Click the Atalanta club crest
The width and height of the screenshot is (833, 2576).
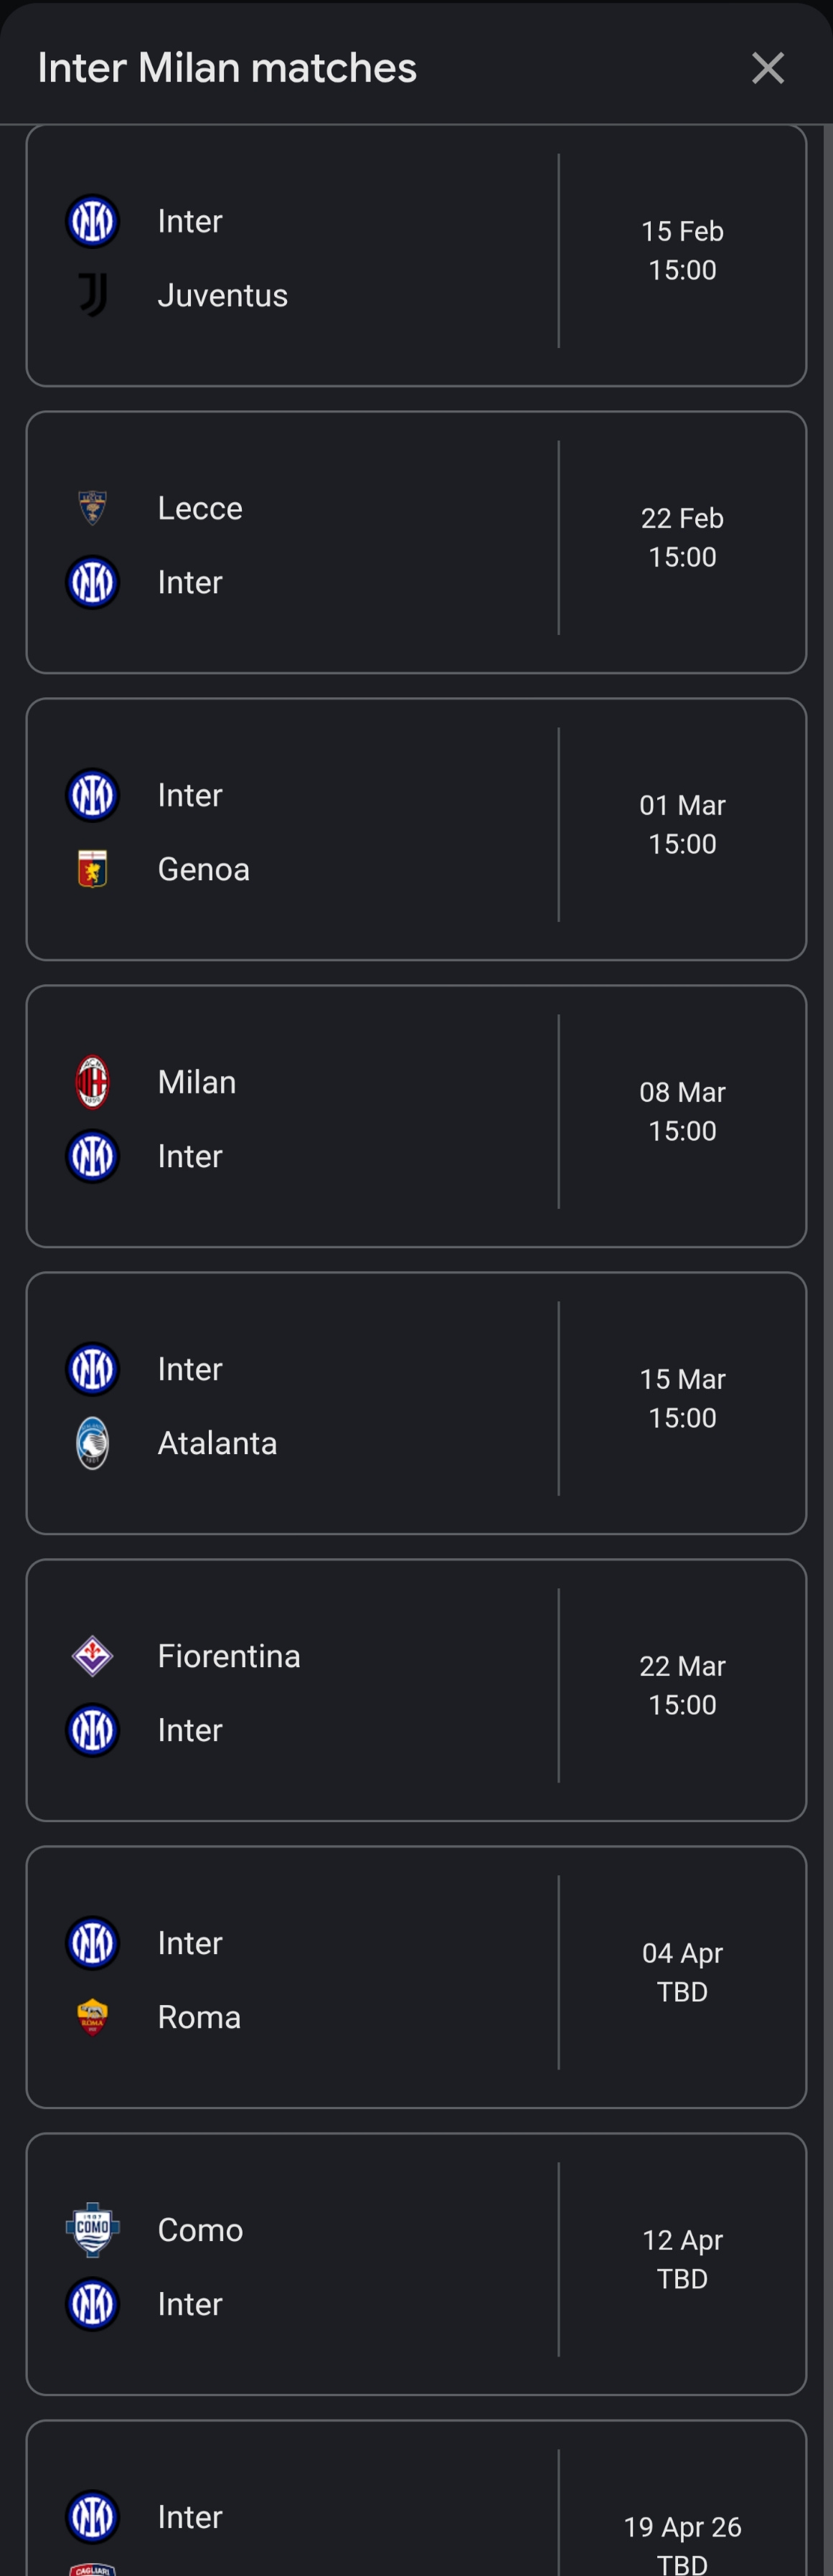coord(92,1443)
